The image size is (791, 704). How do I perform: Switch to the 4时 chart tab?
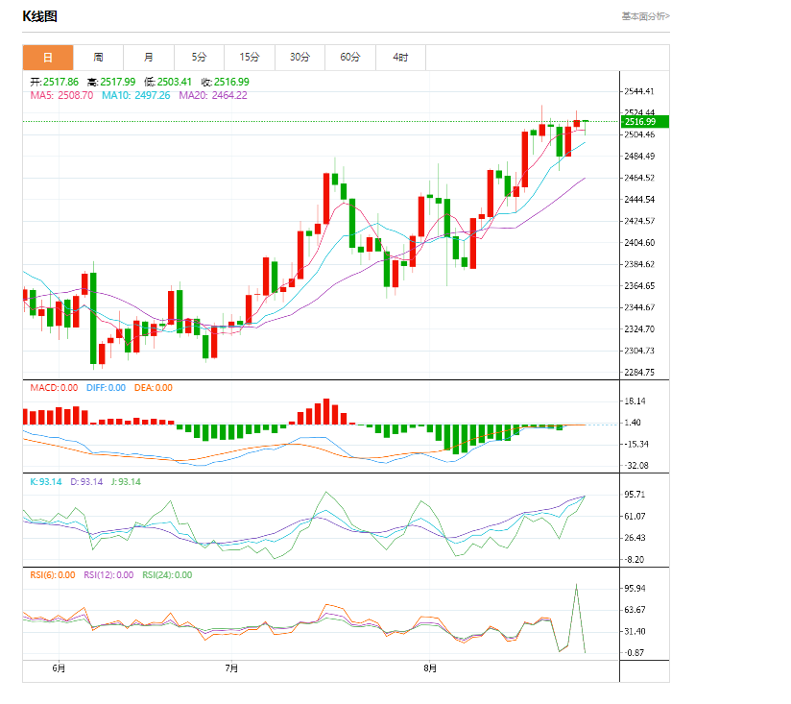point(400,58)
